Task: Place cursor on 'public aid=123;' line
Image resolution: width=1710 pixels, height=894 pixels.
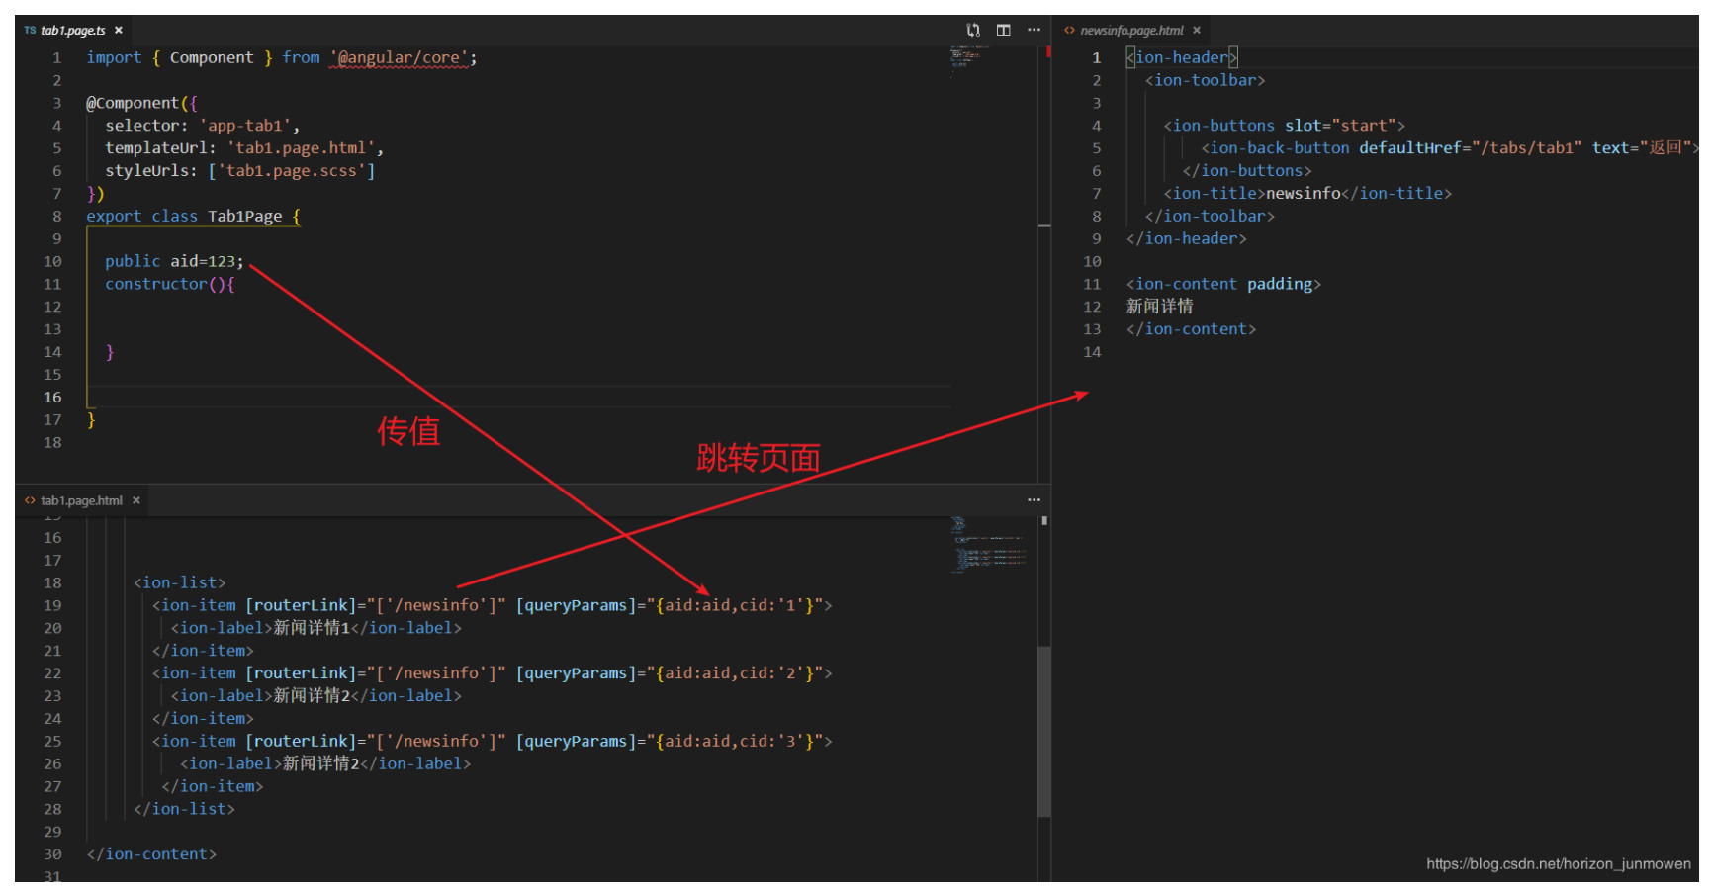Action: pos(174,261)
